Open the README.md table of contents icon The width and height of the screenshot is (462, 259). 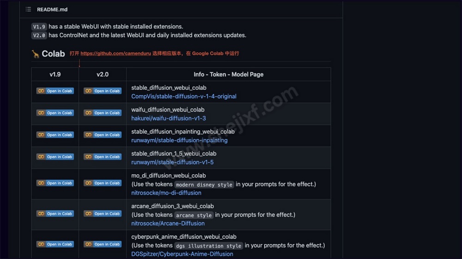click(x=29, y=9)
